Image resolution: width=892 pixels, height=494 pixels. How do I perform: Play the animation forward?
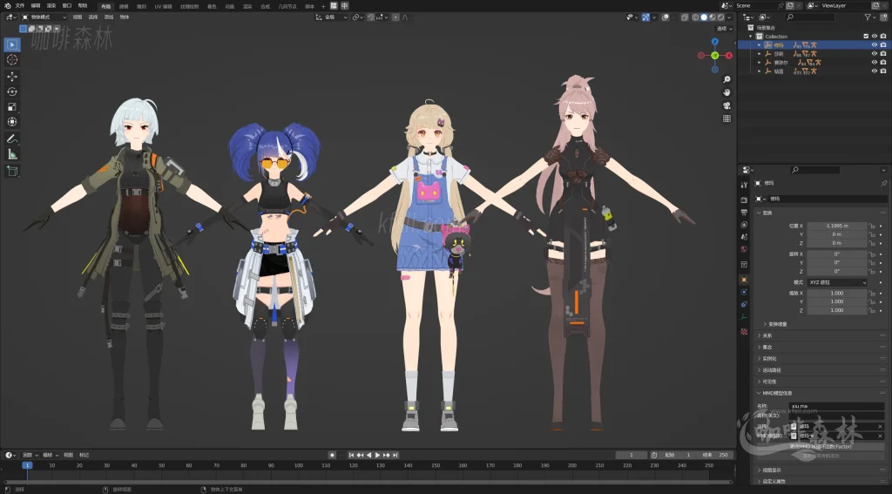(377, 456)
